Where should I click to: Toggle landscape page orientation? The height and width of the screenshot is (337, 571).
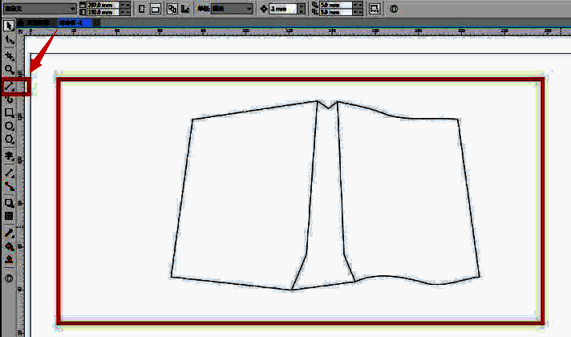(x=156, y=9)
